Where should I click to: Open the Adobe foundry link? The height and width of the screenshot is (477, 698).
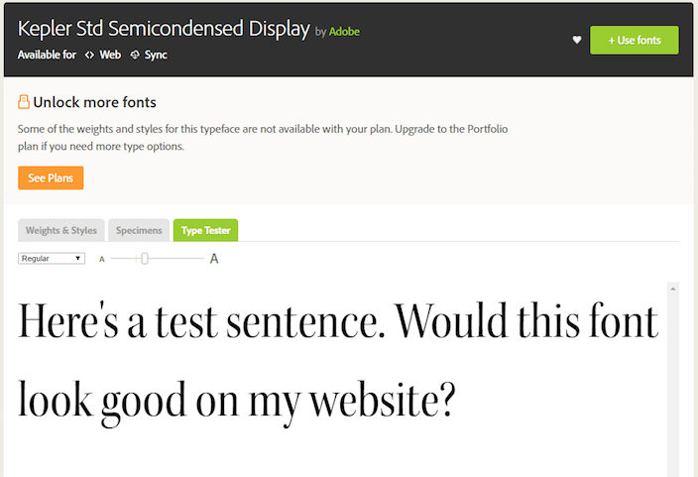345,32
